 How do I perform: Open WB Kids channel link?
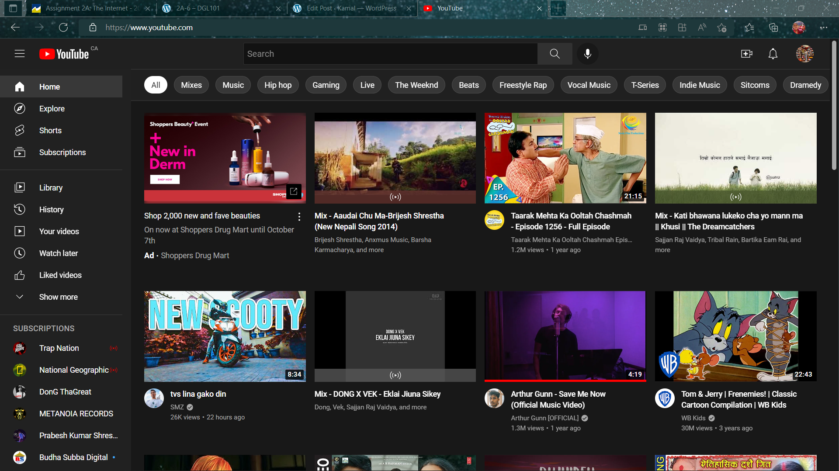click(693, 418)
